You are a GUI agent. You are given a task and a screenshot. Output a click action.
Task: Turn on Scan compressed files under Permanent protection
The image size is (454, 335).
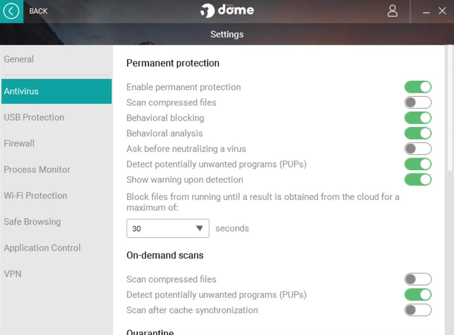(418, 103)
